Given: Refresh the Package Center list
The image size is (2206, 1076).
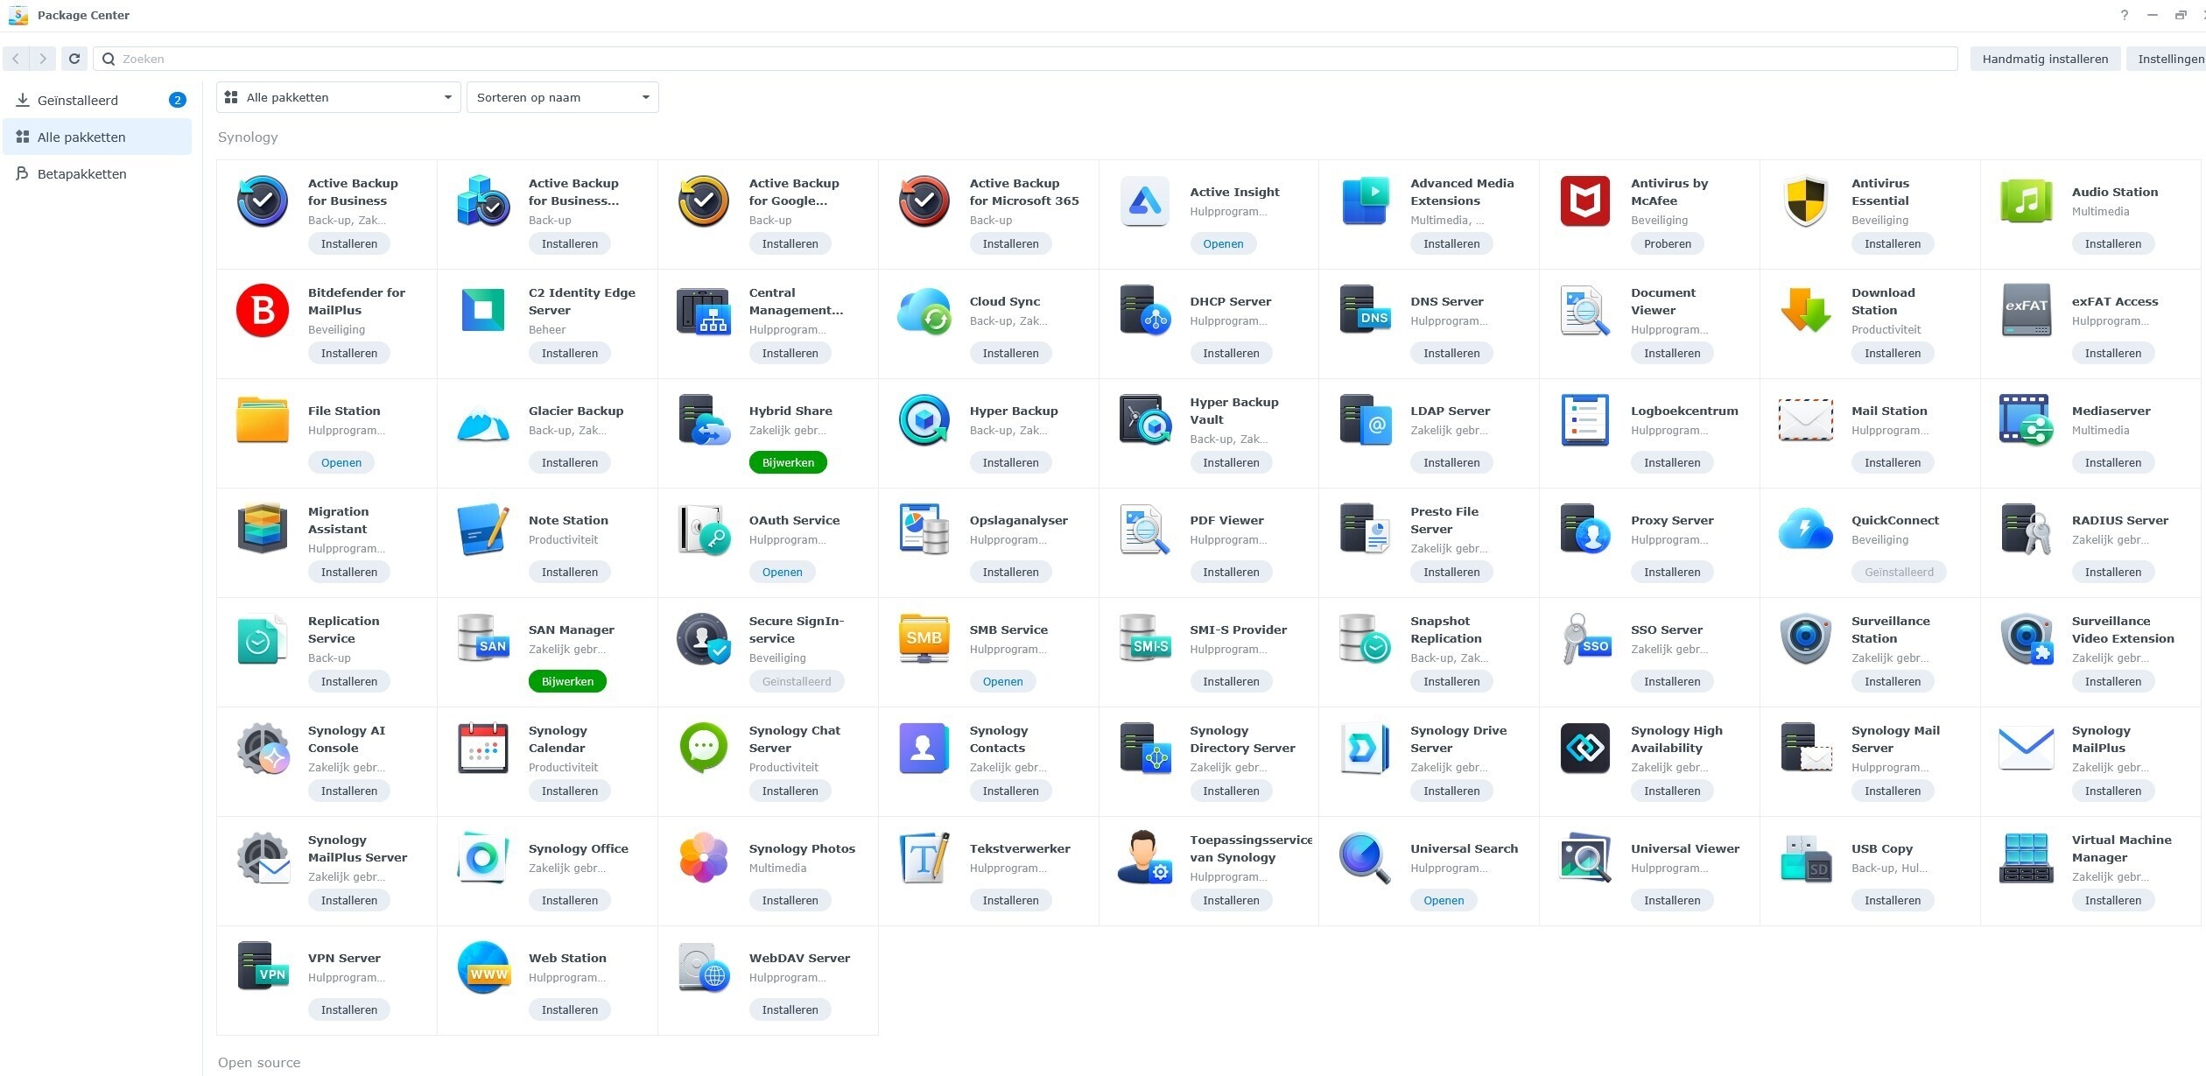Looking at the screenshot, I should coord(74,59).
